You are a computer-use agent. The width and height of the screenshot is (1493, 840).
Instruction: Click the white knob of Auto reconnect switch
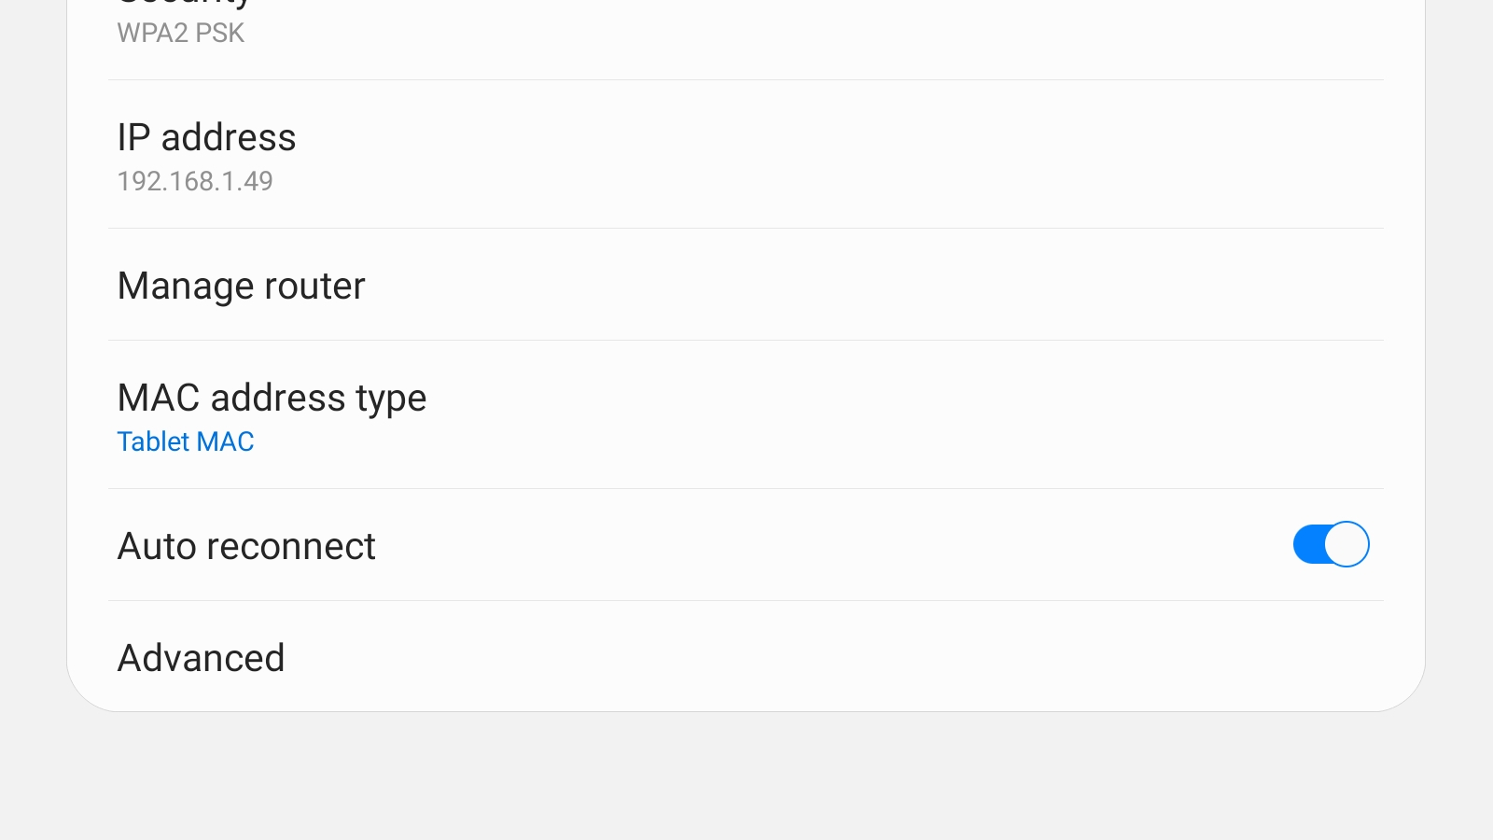click(x=1346, y=544)
